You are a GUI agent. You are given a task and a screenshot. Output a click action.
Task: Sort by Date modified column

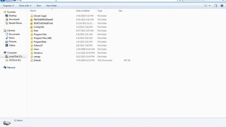pos(83,11)
